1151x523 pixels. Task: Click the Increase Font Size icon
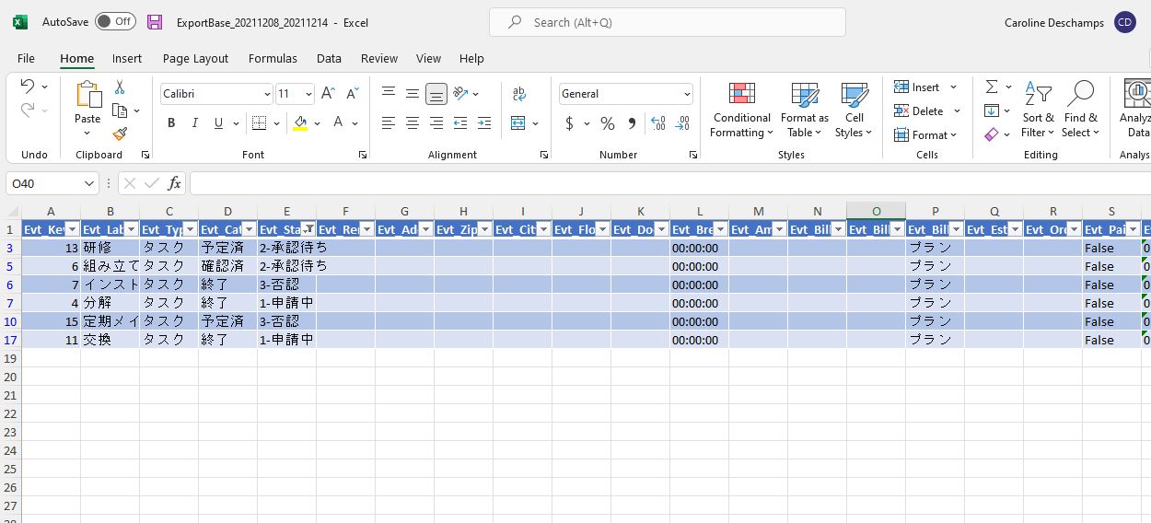(328, 94)
